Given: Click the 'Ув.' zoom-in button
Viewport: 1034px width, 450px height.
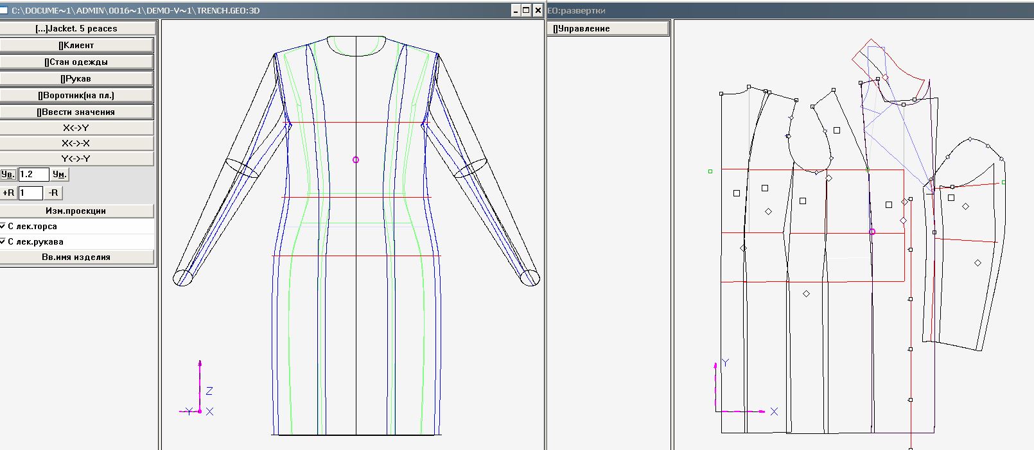Looking at the screenshot, I should tap(8, 175).
